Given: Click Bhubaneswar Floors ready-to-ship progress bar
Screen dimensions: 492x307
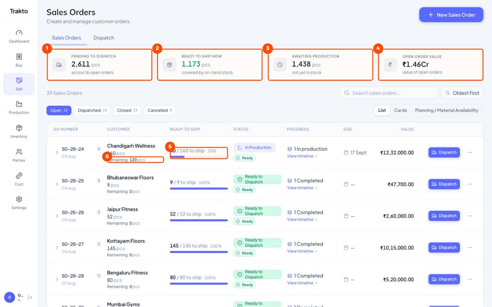Looking at the screenshot, I should click(199, 189).
